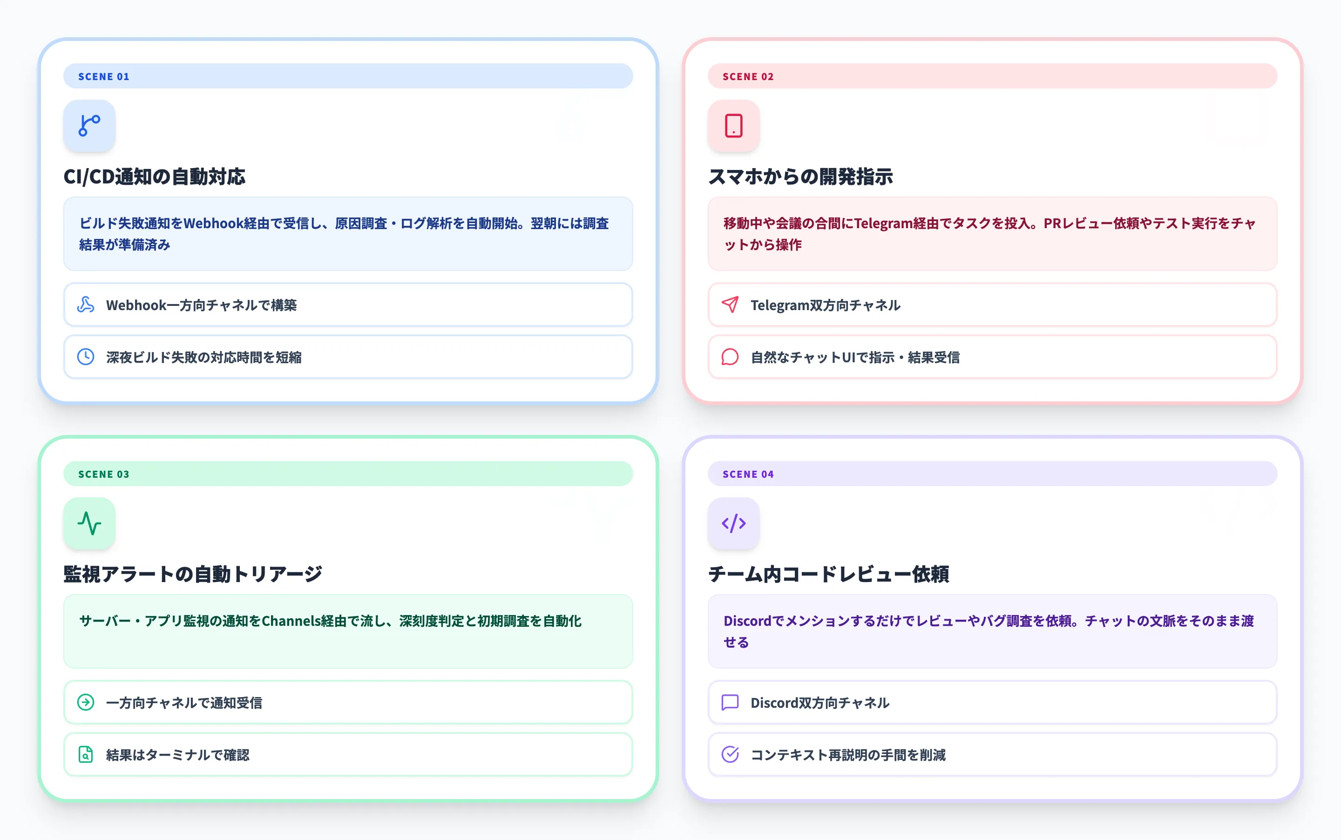Click the Telegram paper plane icon
The image size is (1341, 840).
(729, 305)
